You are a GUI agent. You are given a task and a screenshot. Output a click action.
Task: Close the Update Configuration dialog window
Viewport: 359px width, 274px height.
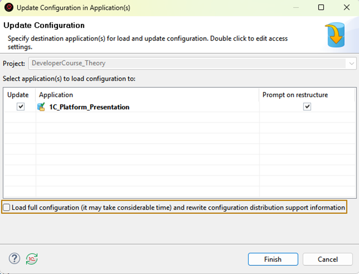[347, 7]
